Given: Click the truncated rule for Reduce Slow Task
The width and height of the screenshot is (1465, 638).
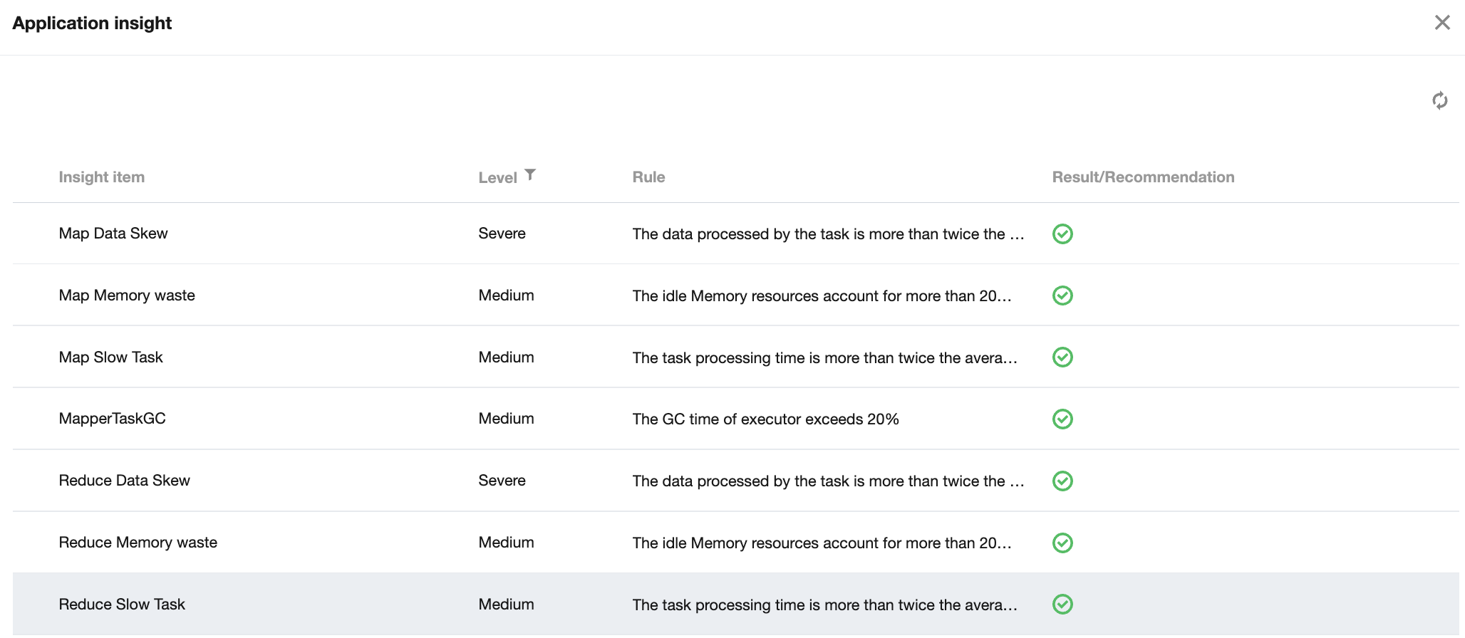Looking at the screenshot, I should coord(824,605).
